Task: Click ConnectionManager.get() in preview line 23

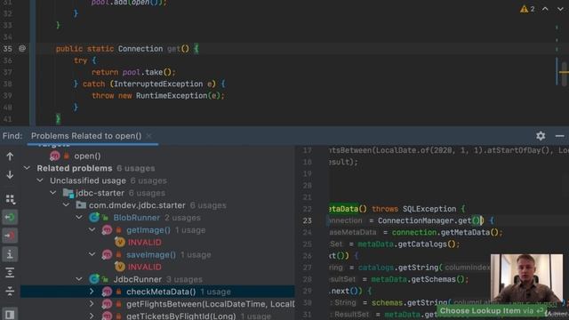Action: pyautogui.click(x=430, y=220)
